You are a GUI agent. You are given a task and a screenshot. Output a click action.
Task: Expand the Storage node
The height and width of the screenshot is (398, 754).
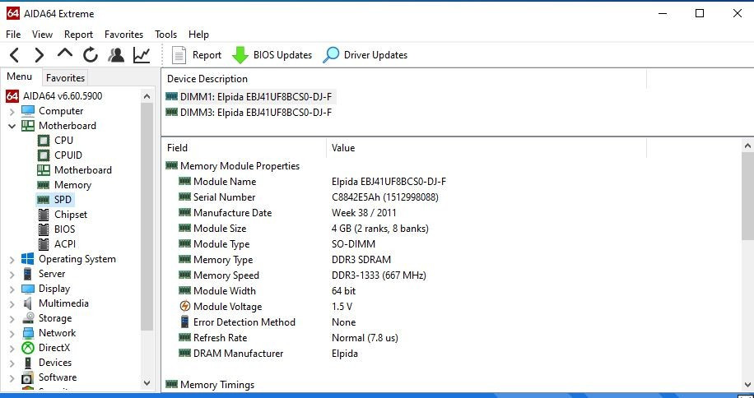12,319
